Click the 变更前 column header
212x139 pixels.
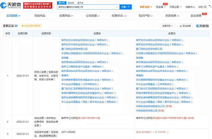tap(97, 33)
